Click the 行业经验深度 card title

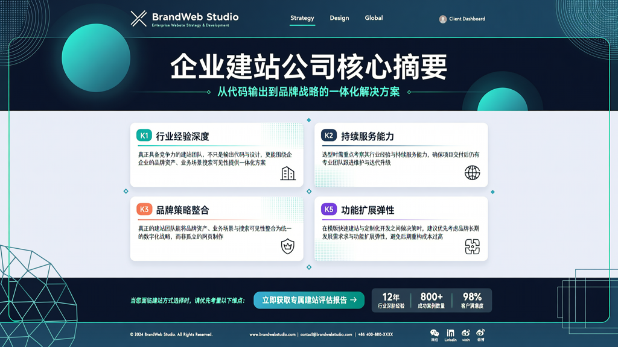pyautogui.click(x=182, y=136)
